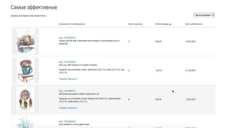Click the 'Blue leaflets in a blue glass vase' title
Screen dimensions: 229x128
(74, 124)
